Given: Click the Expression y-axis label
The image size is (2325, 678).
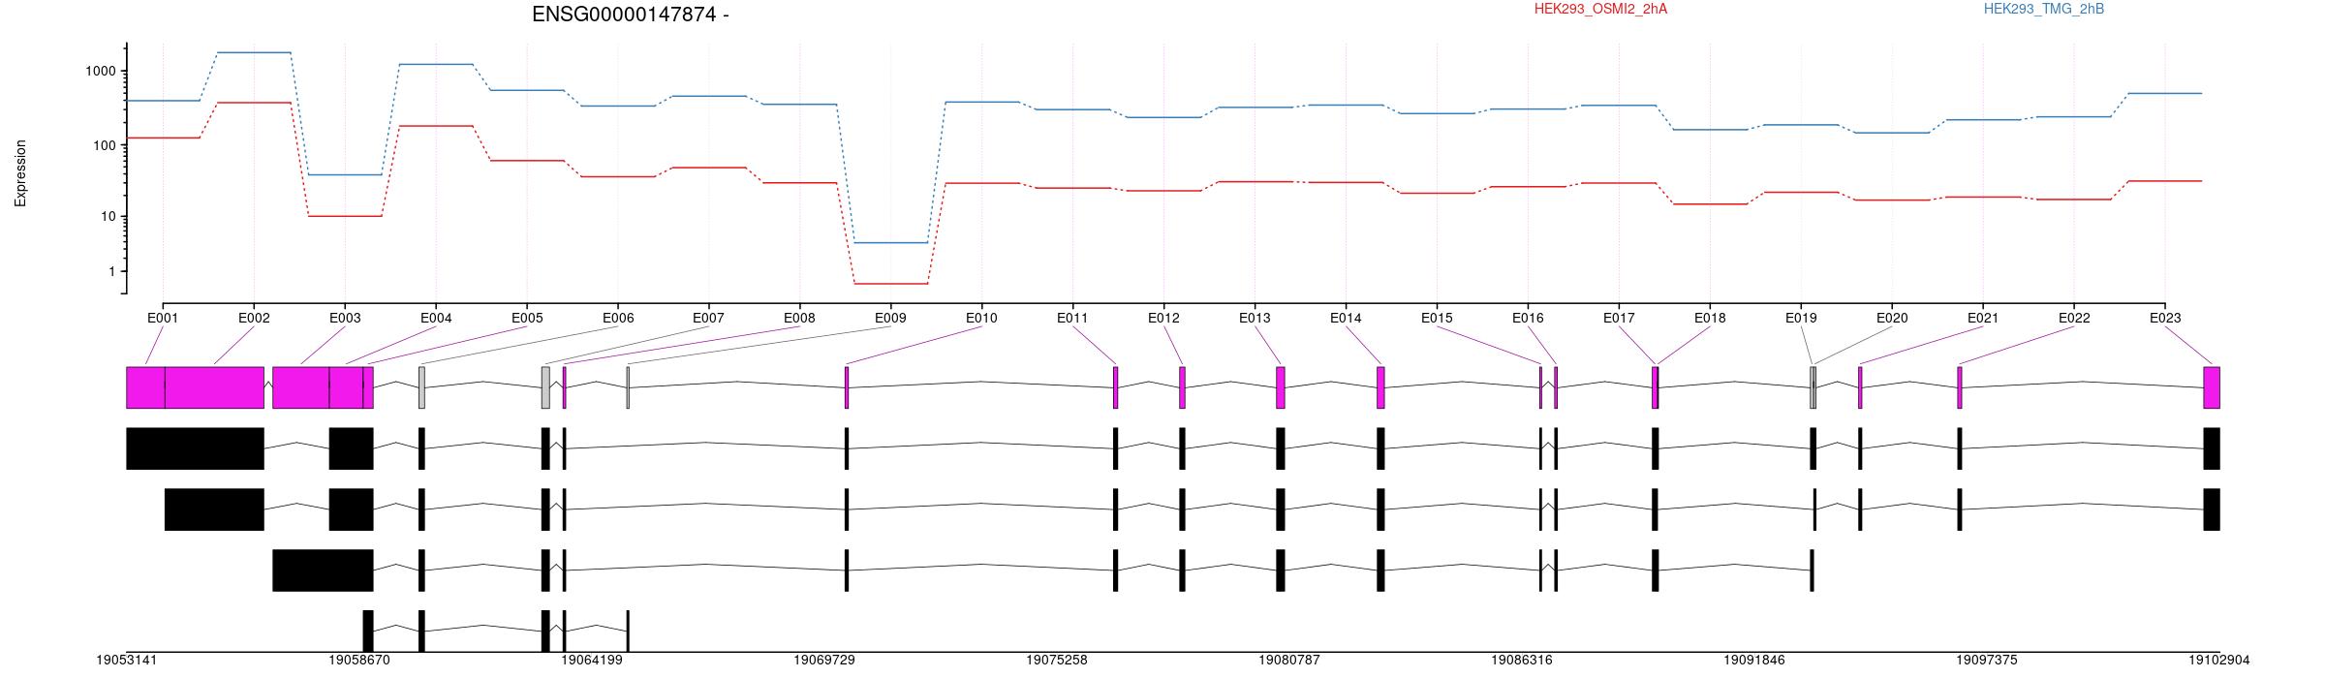Looking at the screenshot, I should [x=20, y=173].
